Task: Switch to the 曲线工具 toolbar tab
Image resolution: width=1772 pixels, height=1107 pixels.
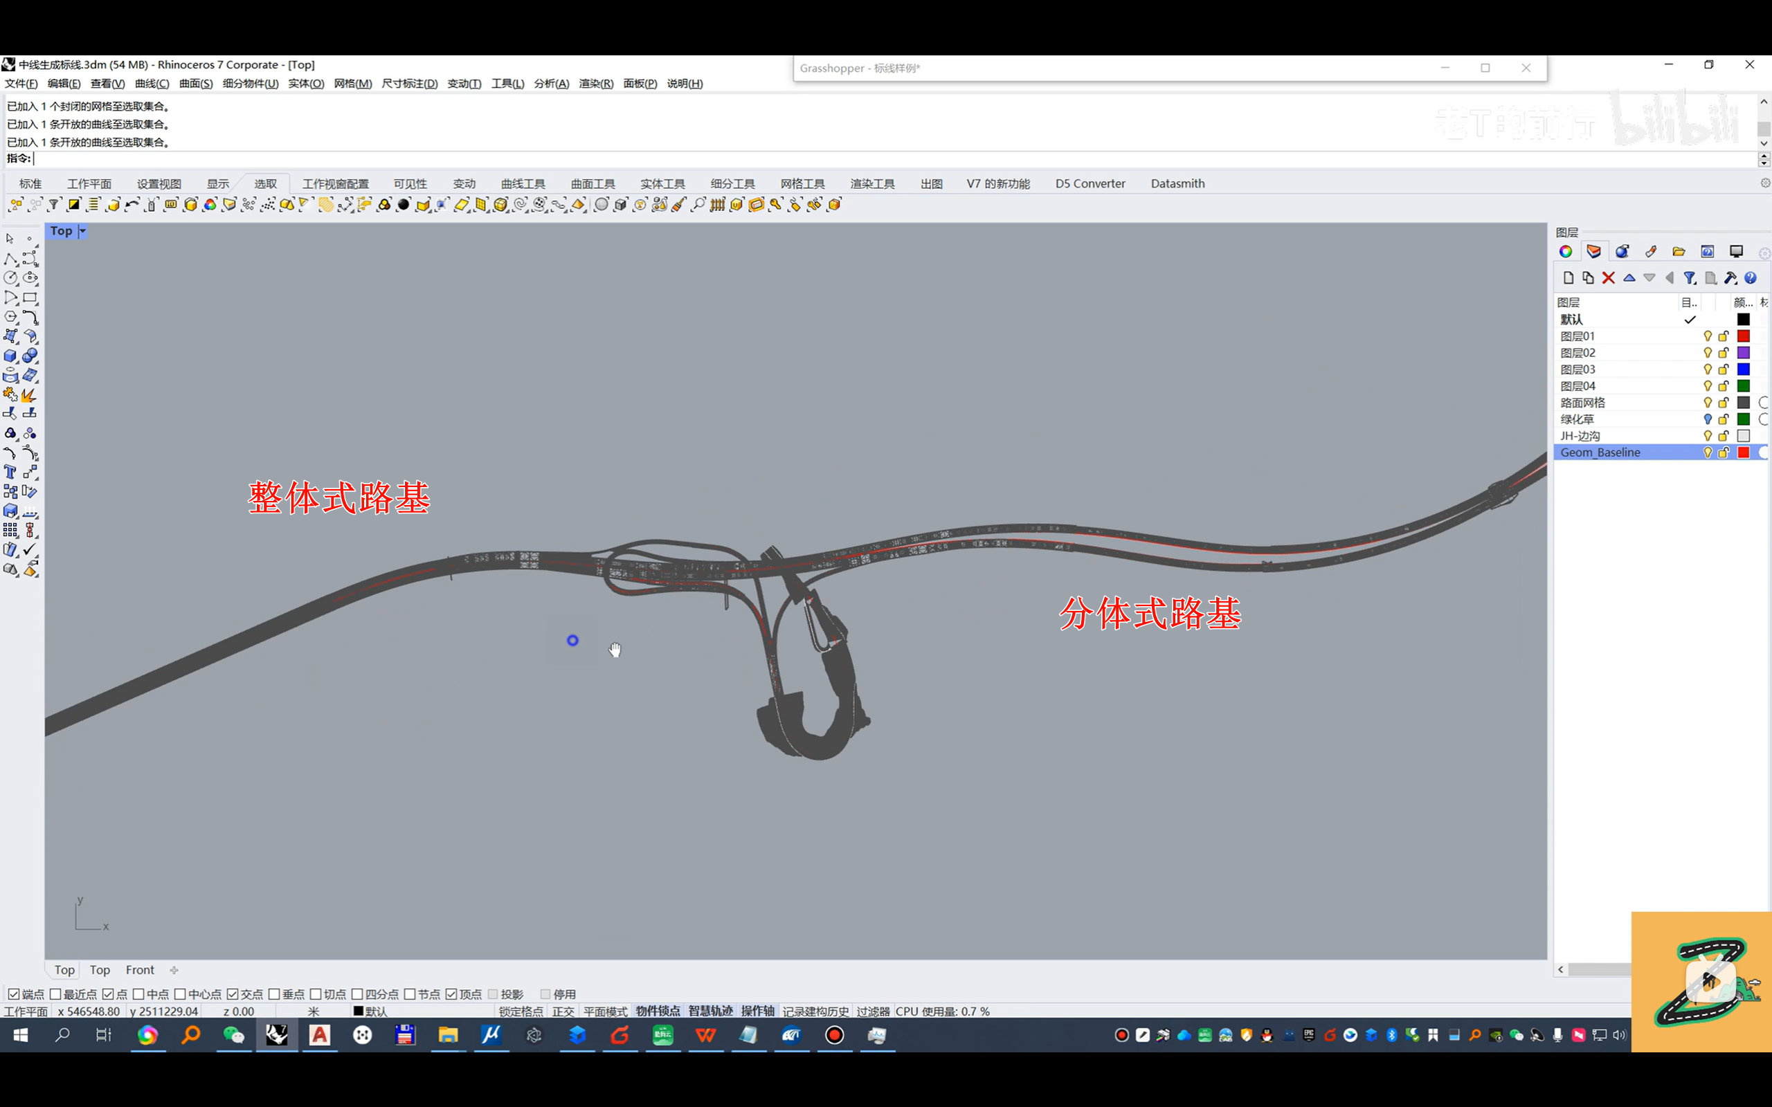Action: 522,184
